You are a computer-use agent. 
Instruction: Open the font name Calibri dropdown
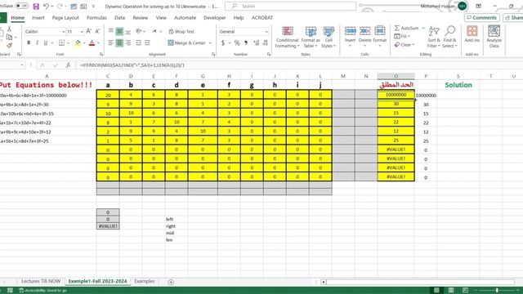pyautogui.click(x=64, y=32)
